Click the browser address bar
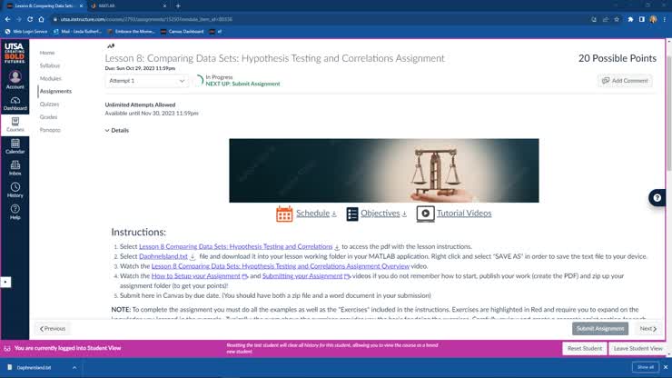Image resolution: width=672 pixels, height=378 pixels. tap(272, 18)
